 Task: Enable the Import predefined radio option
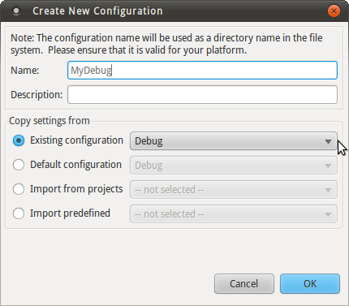point(19,213)
